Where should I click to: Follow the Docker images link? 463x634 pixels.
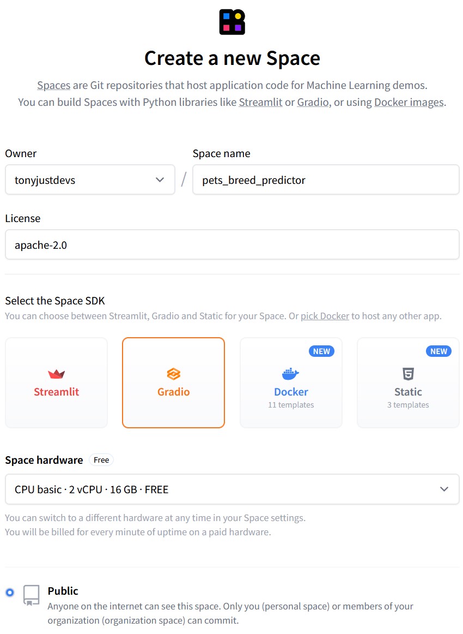coord(409,102)
